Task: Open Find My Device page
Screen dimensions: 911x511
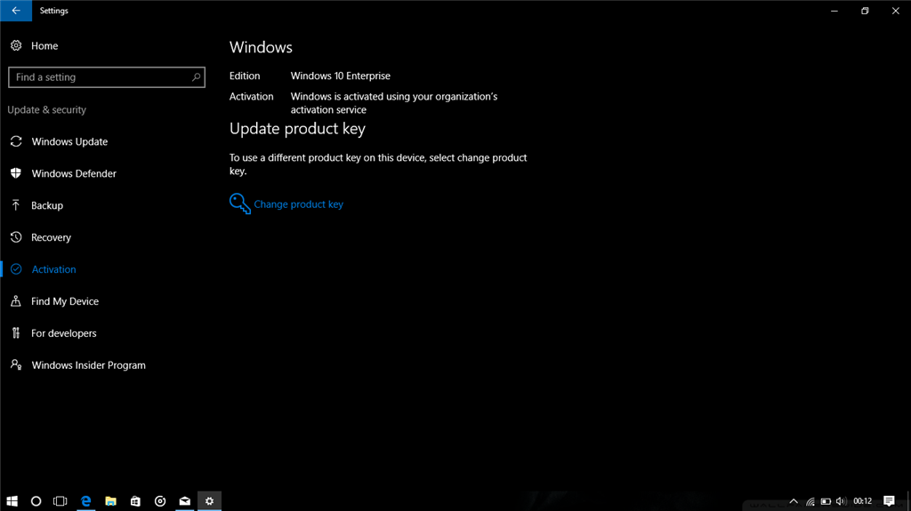Action: [x=65, y=301]
